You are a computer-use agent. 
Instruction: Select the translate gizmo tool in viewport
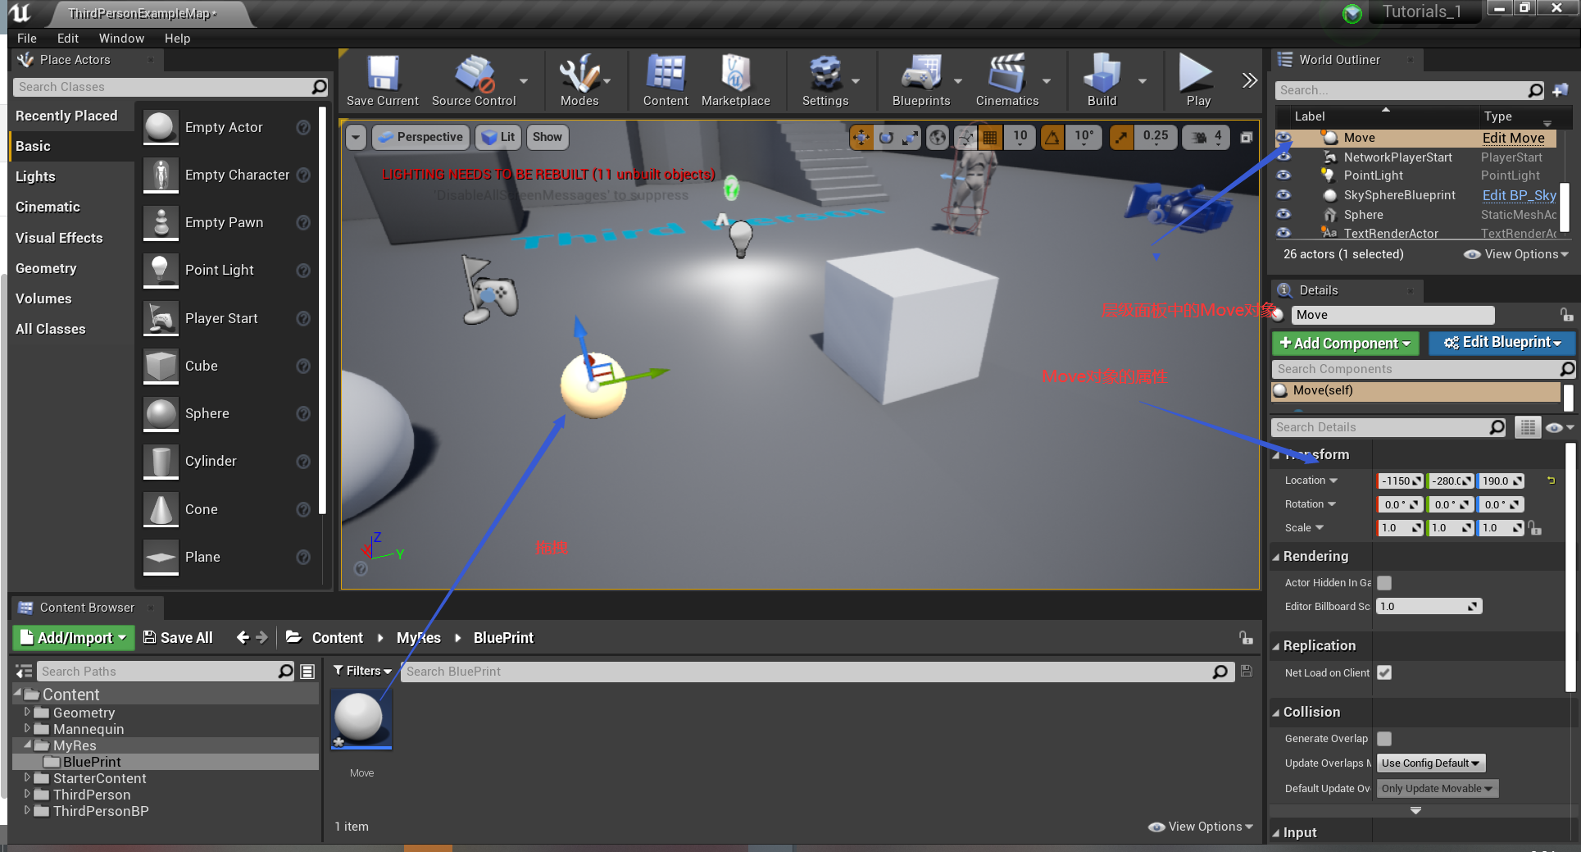pyautogui.click(x=861, y=137)
